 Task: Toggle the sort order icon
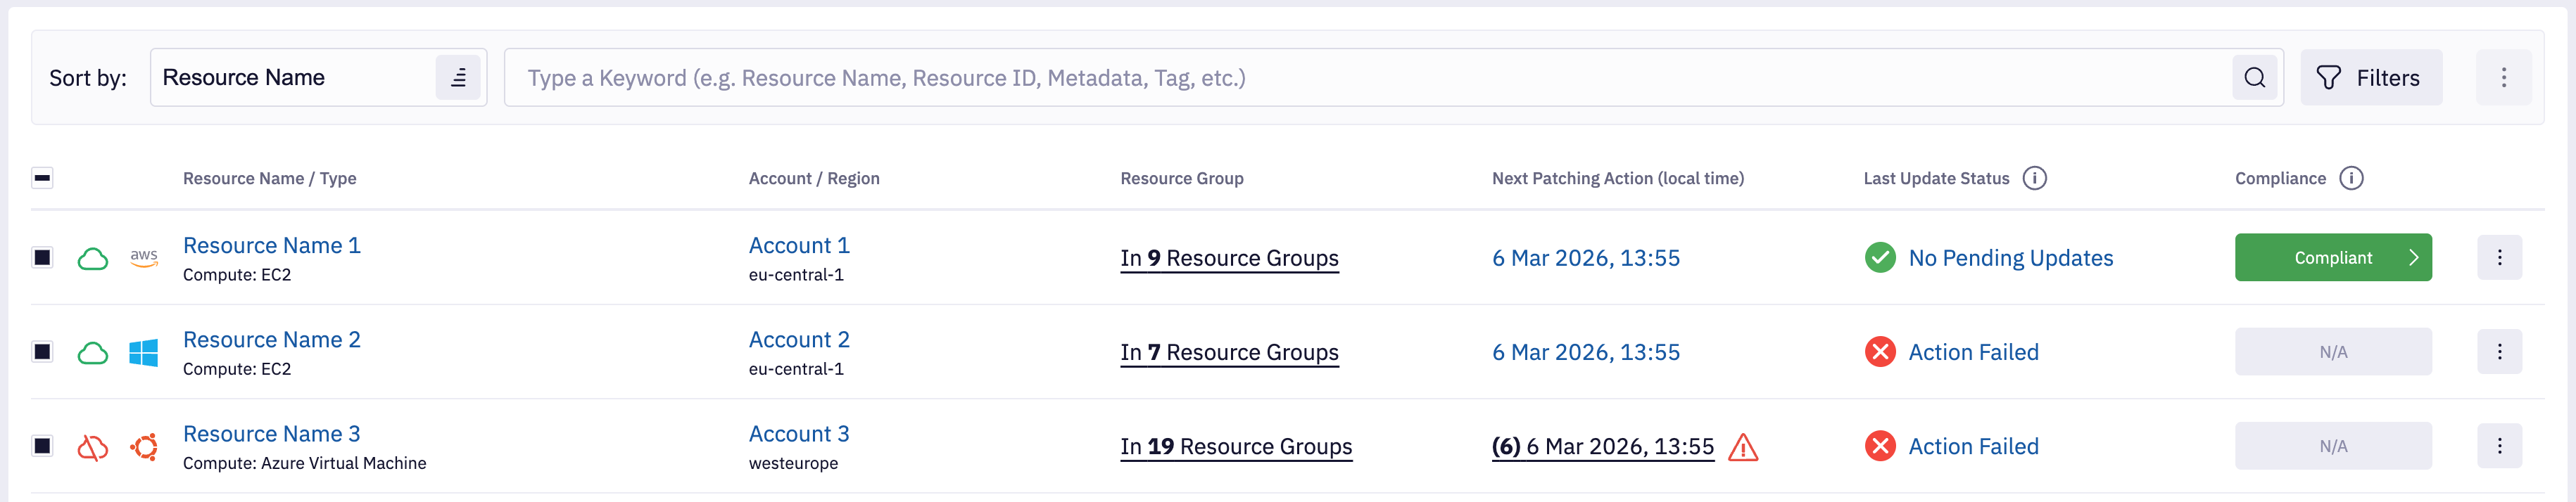458,78
